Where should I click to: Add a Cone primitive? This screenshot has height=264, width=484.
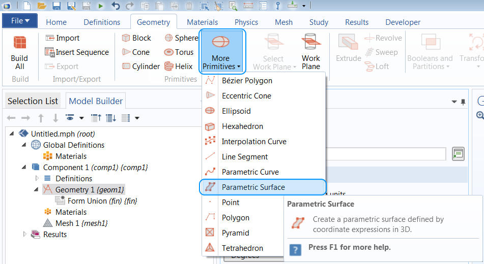click(x=136, y=52)
